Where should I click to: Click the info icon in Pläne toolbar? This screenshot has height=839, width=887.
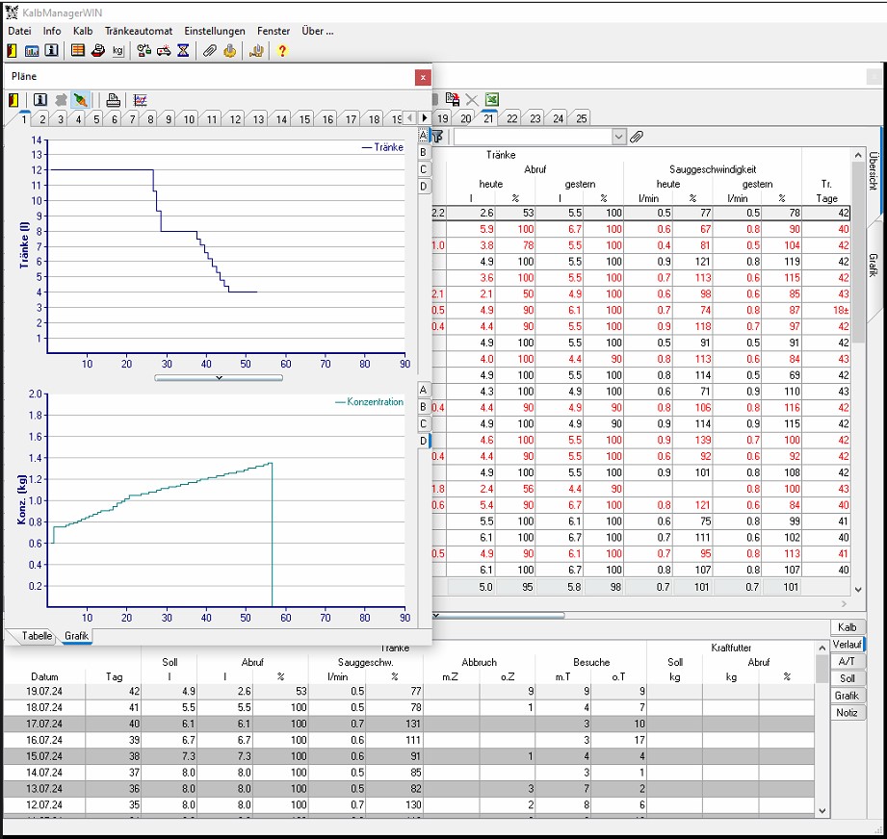click(x=40, y=100)
